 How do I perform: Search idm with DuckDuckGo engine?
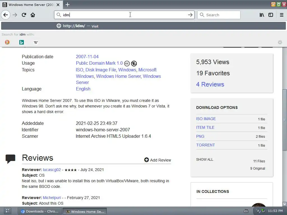click(x=7, y=42)
